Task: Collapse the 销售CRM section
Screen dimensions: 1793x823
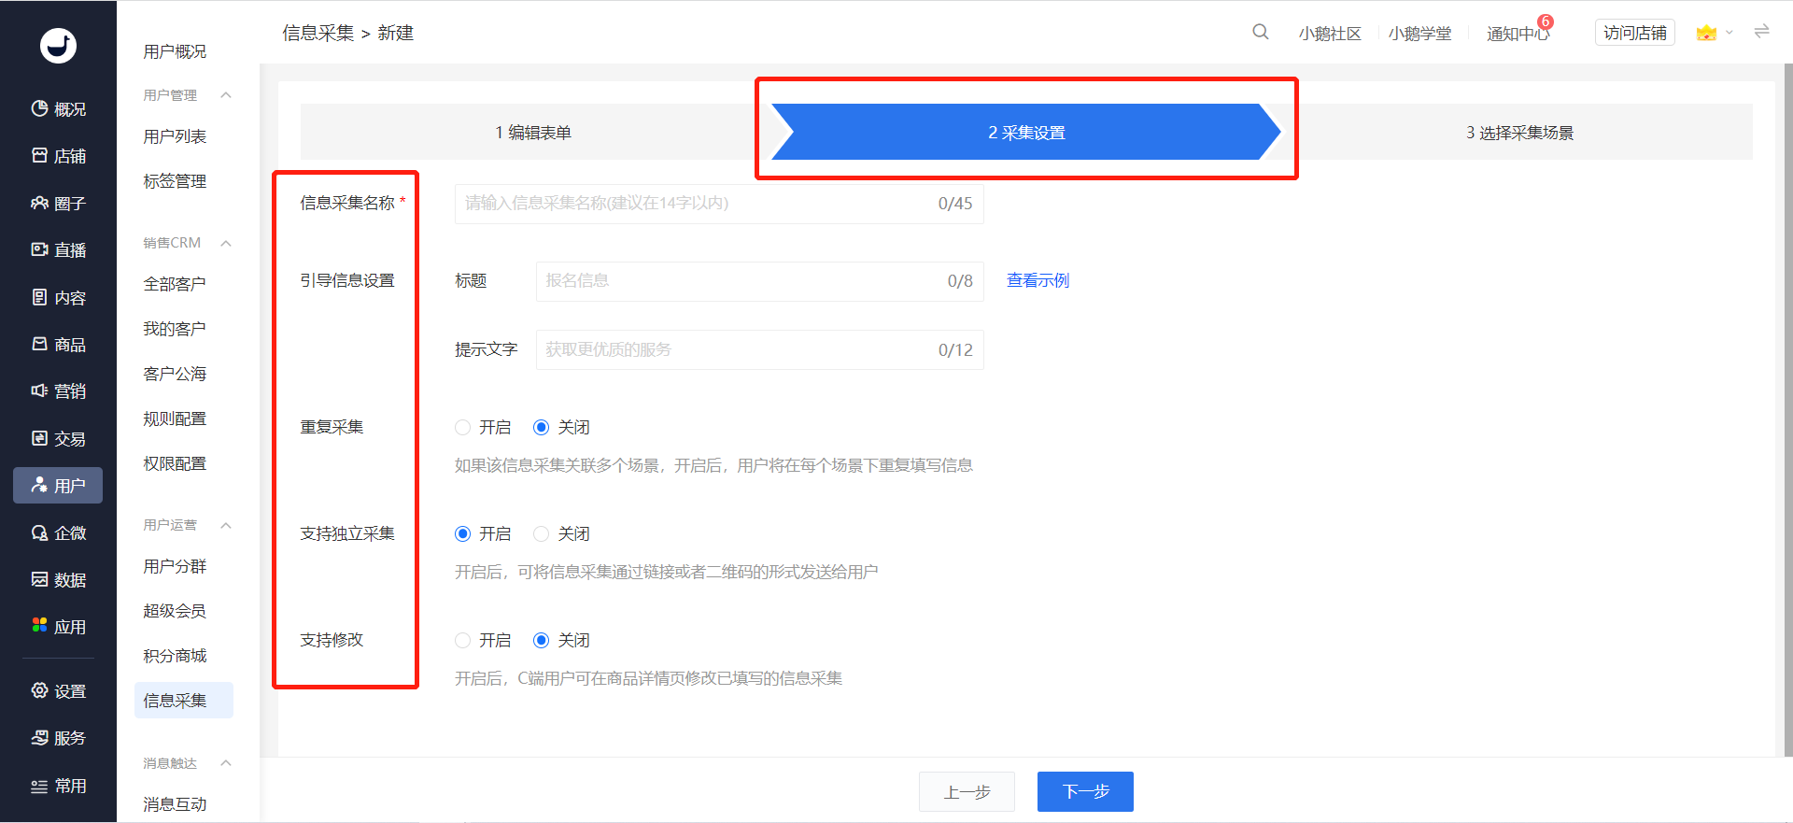Action: click(225, 243)
